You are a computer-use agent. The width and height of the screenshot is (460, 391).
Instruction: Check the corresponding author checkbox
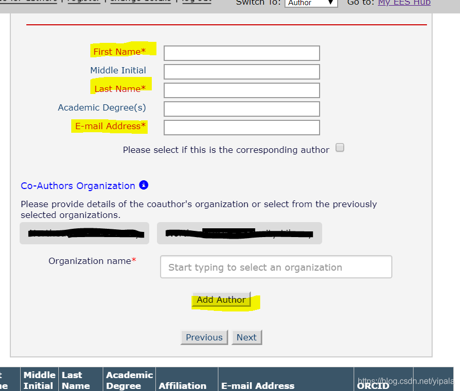click(x=340, y=147)
